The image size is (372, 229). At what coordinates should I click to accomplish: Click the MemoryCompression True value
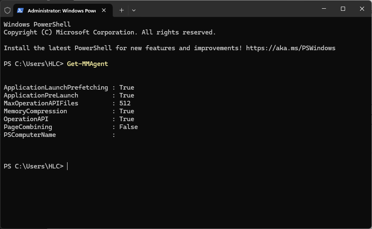coord(126,111)
